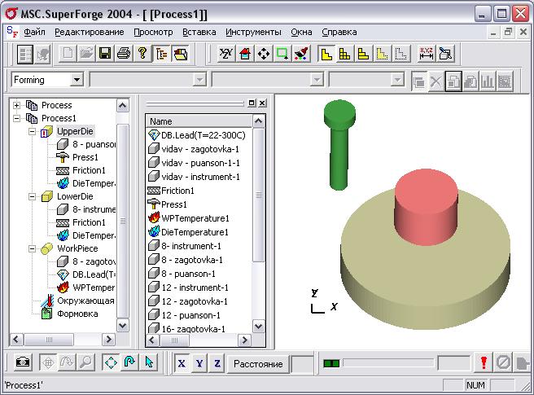Click the Name list scroll down arrow
Screen dimensions: 534x395
259,327
